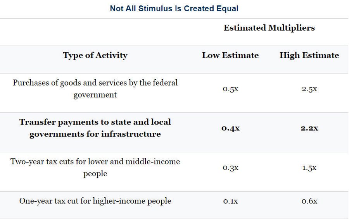Click the title 'Not All Stimulus Is Created Equal'
The height and width of the screenshot is (219, 349).
point(174,9)
